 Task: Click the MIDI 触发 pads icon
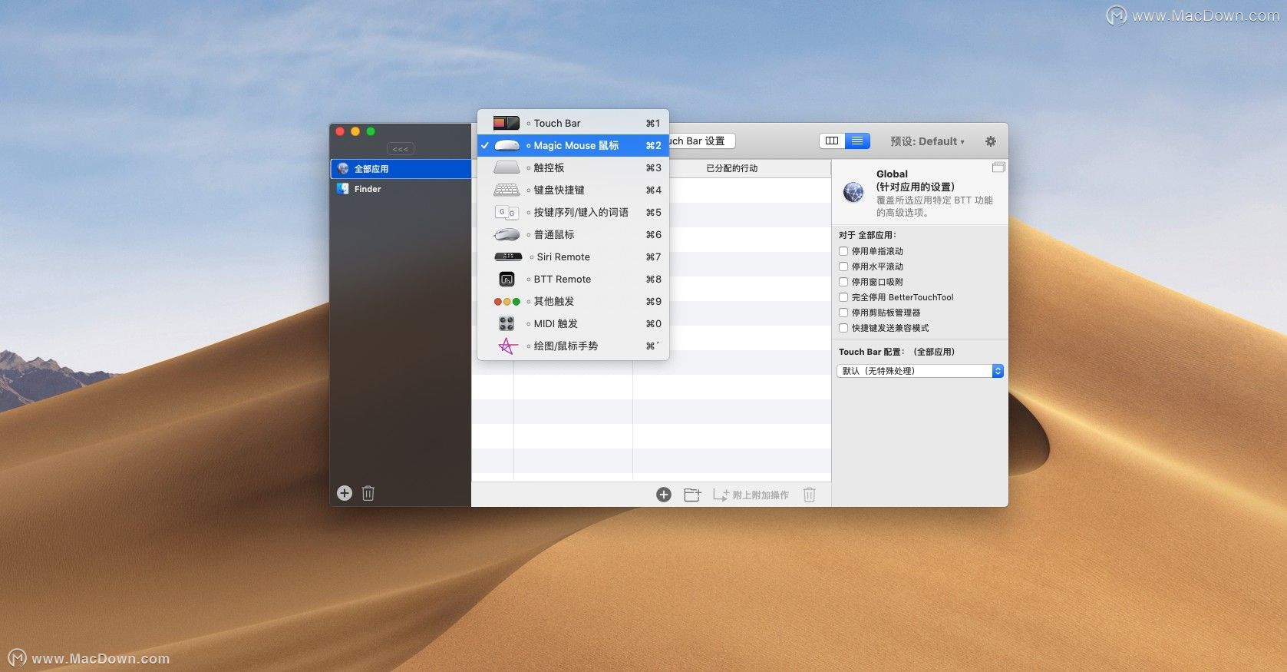[x=507, y=323]
